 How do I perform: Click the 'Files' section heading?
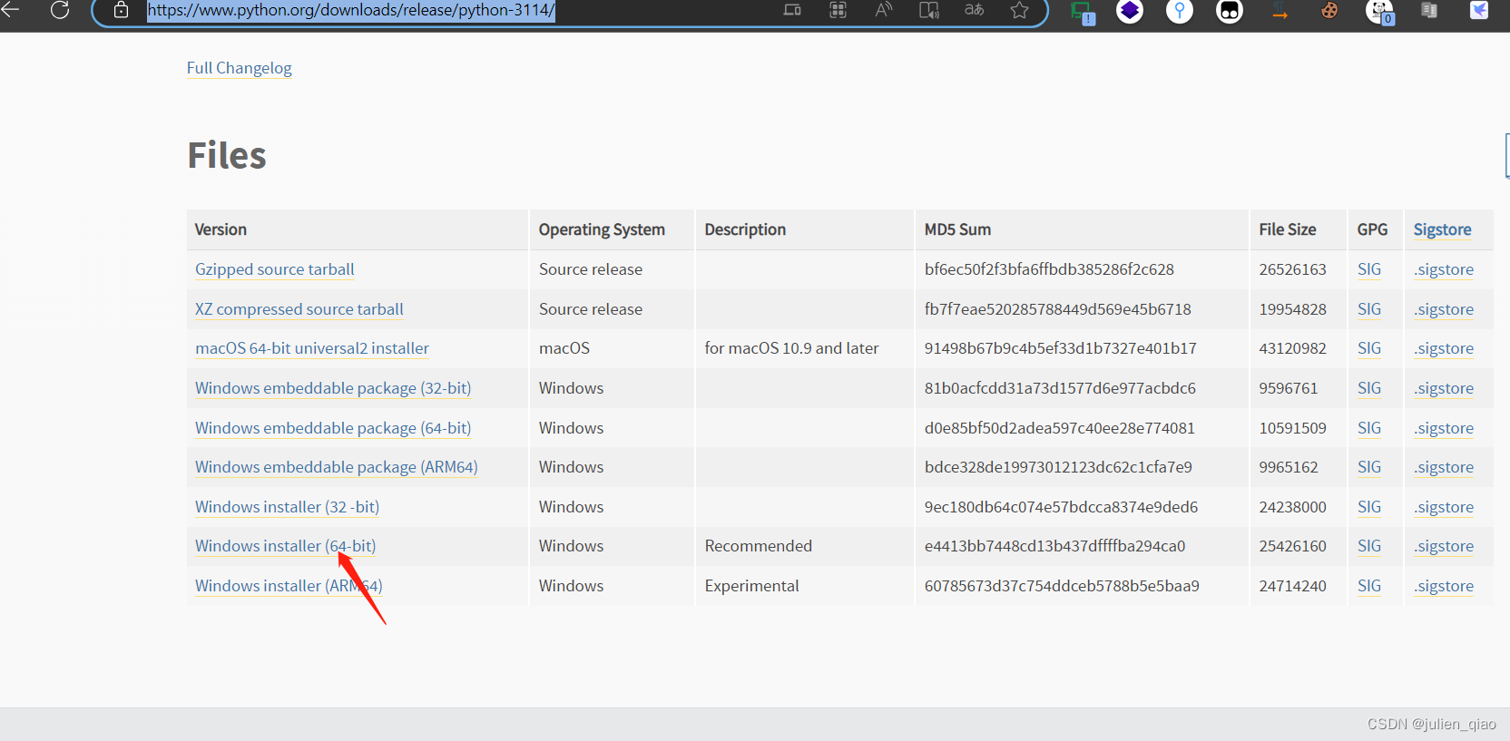[227, 155]
